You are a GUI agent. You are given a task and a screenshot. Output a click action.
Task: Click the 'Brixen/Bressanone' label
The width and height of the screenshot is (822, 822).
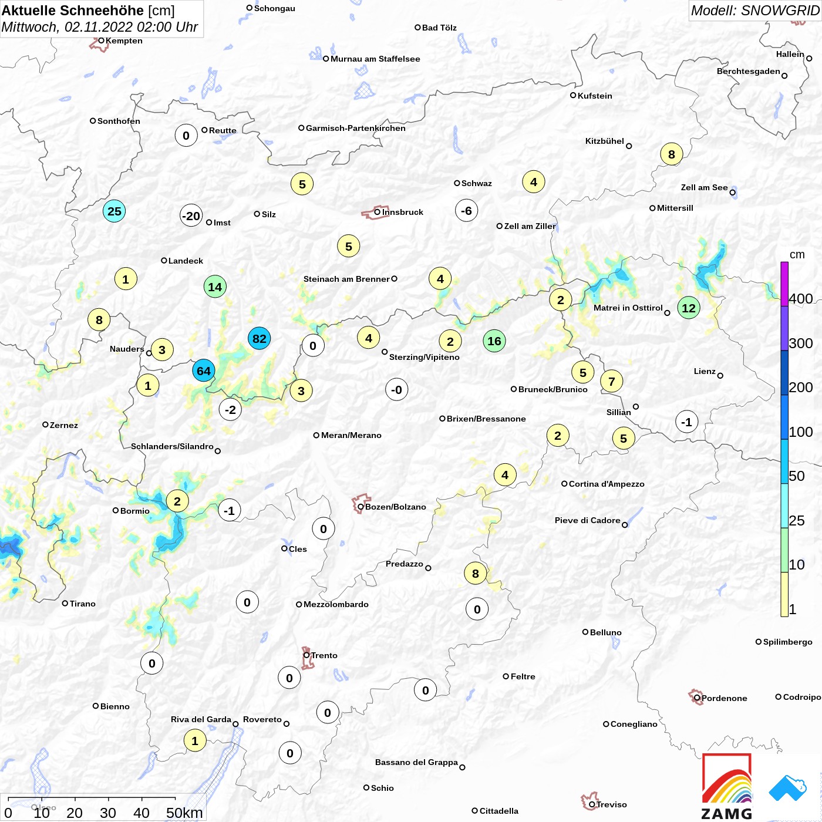click(x=486, y=419)
